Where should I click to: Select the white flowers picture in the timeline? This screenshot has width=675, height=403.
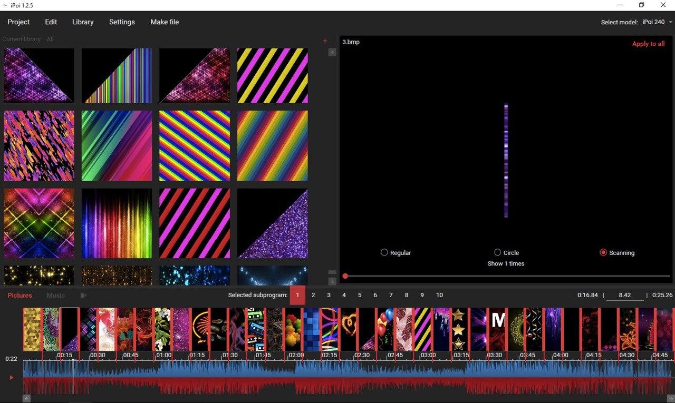click(162, 330)
